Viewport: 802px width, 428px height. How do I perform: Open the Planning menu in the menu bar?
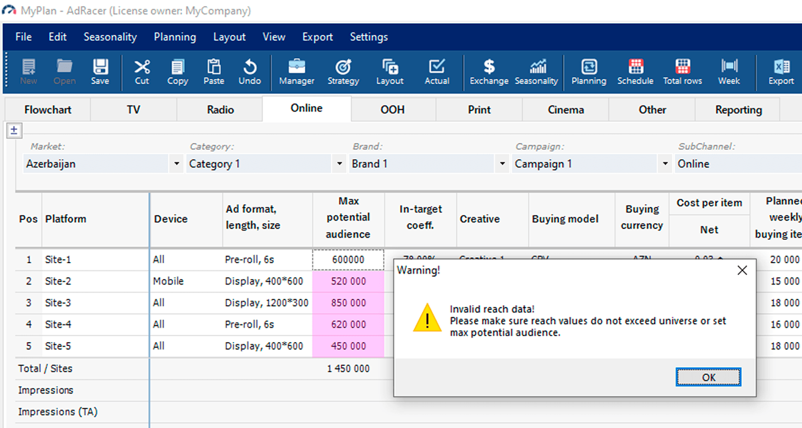(x=175, y=37)
